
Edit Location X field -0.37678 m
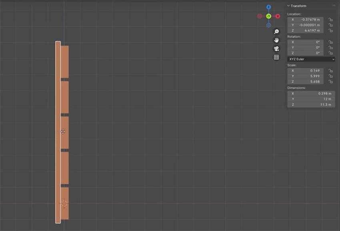click(x=306, y=20)
